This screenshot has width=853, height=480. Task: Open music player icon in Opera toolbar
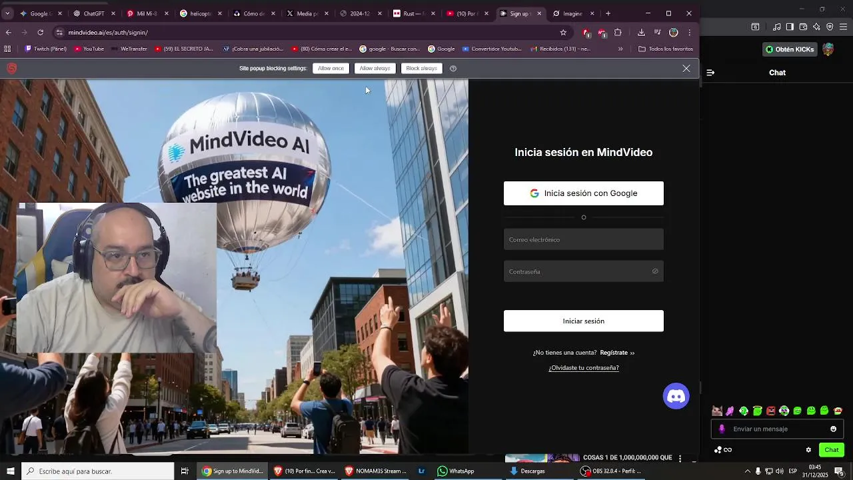[x=776, y=27]
